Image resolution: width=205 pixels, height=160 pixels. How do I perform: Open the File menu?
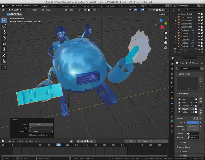(7, 6)
